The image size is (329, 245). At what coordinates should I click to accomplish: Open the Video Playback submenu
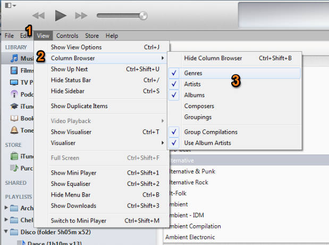click(x=102, y=121)
